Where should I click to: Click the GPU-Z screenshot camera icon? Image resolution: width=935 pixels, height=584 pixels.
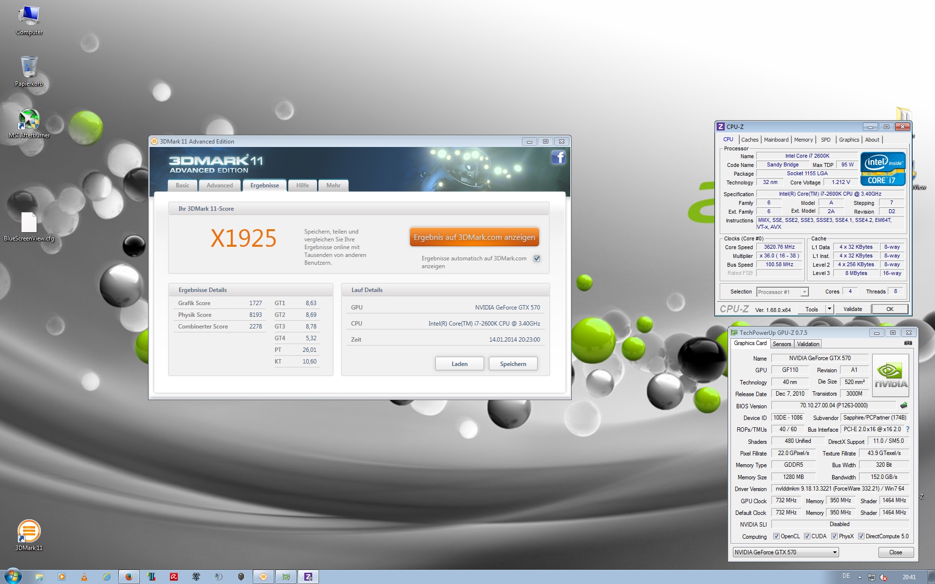908,343
